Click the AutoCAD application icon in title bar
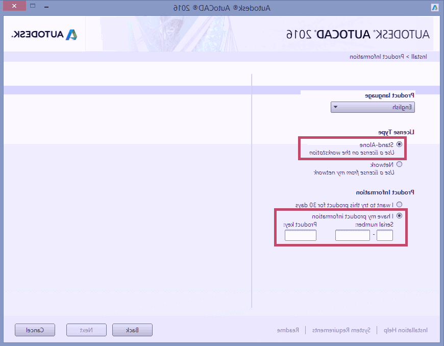This screenshot has width=444, height=346. tap(435, 8)
